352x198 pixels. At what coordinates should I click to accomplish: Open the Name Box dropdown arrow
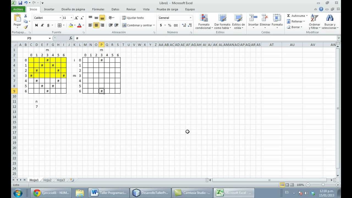50,38
